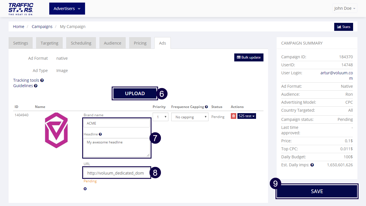Click Est. Daily imps help icon
This screenshot has height=206, width=366.
tap(312, 165)
